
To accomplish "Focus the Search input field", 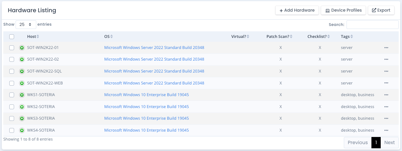I will click(373, 25).
